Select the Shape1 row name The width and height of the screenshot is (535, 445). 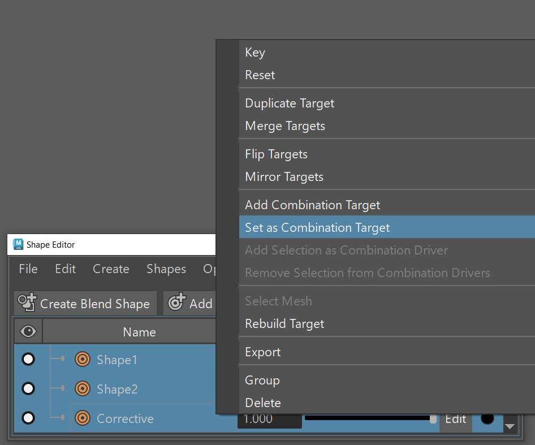pos(117,360)
